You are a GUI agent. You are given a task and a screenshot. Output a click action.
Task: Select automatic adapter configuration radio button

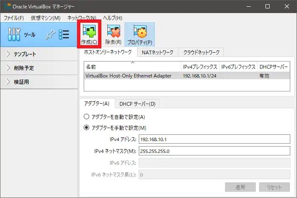86,116
